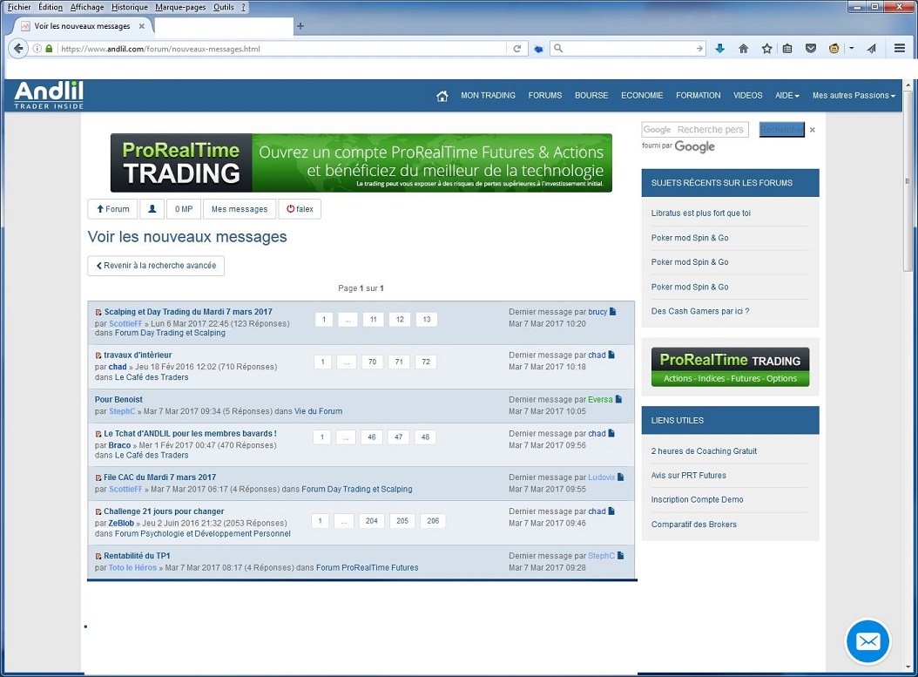View last message icon next to StephC
The height and width of the screenshot is (677, 918).
click(x=621, y=556)
